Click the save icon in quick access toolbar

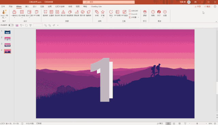17,25
